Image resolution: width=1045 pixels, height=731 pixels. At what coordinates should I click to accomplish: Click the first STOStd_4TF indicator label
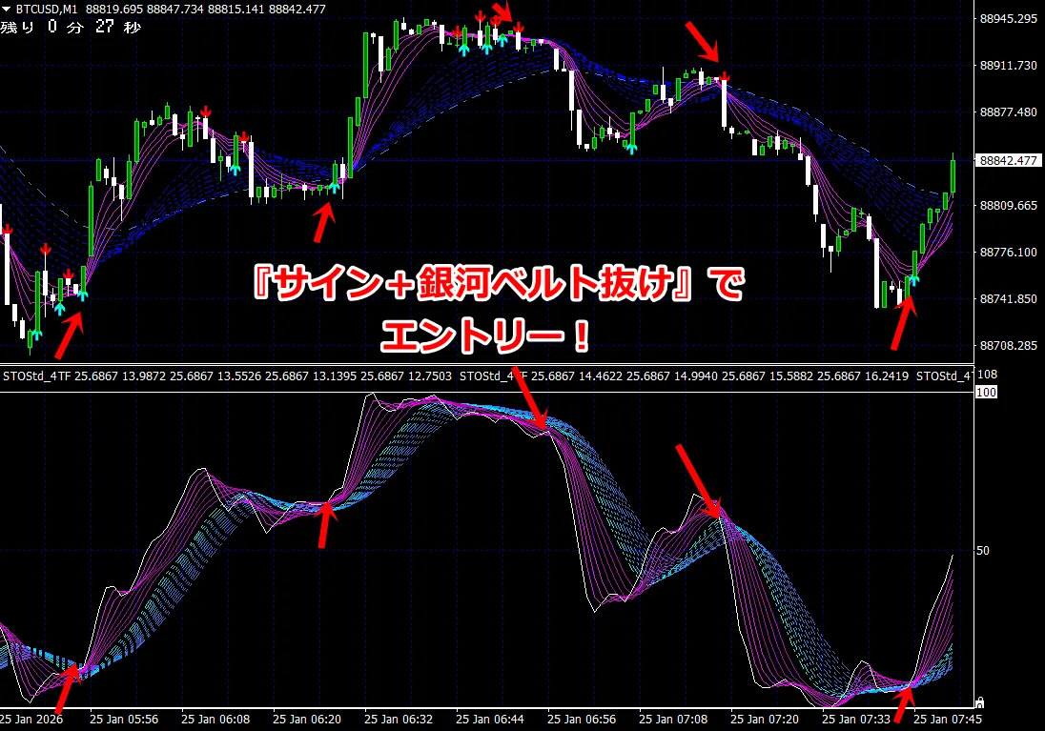pos(36,376)
